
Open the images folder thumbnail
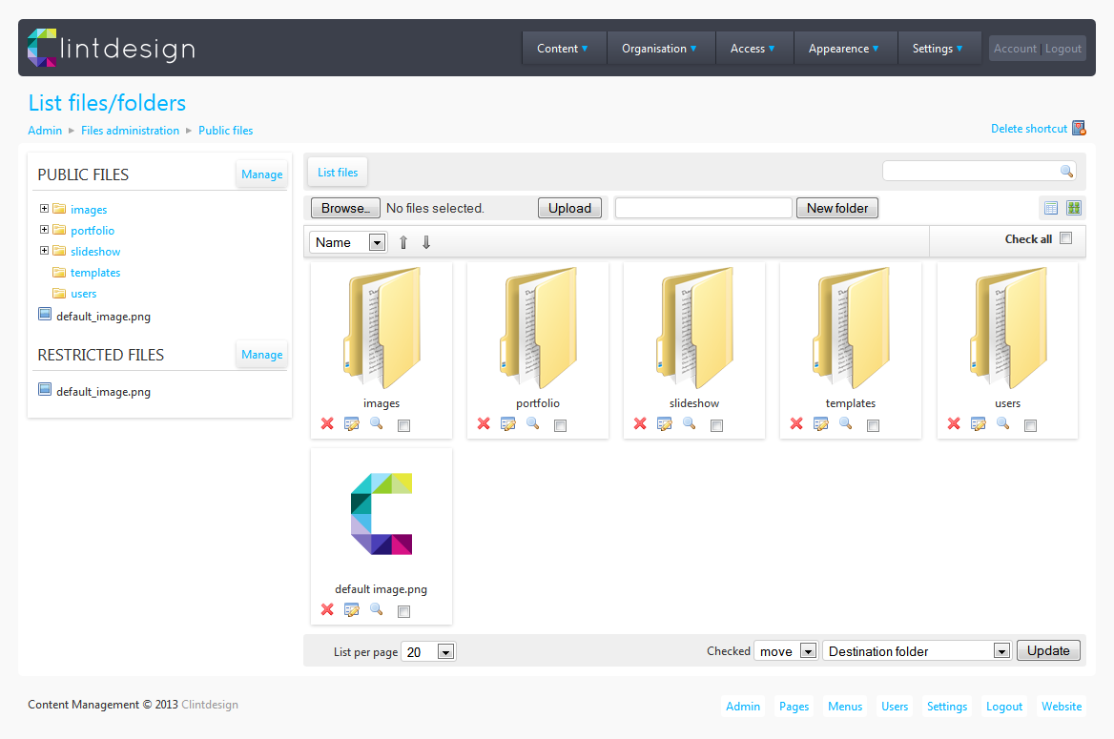point(382,328)
